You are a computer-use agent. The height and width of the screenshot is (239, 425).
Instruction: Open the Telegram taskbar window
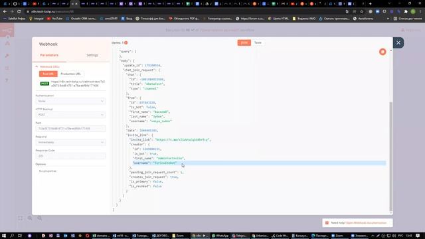239,236
